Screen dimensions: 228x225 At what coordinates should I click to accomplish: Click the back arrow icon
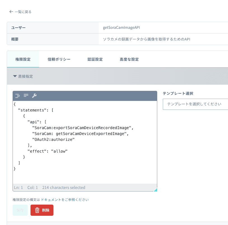click(x=11, y=12)
